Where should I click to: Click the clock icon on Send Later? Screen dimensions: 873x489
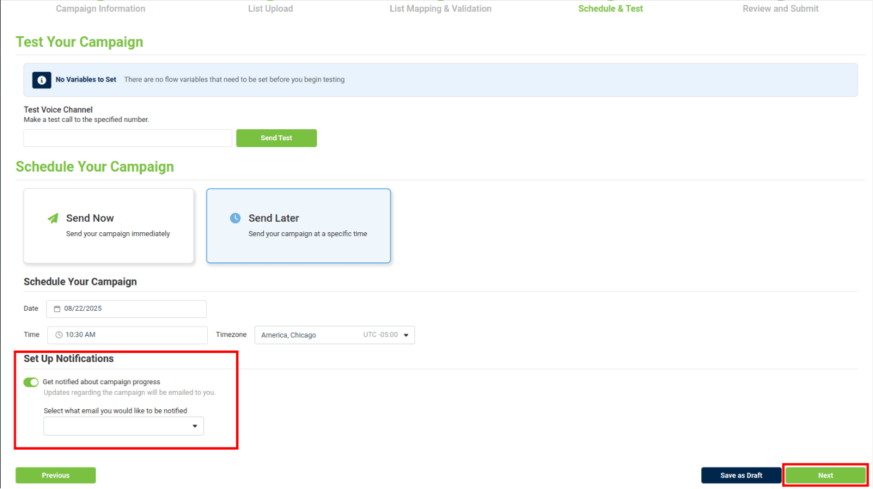coord(235,218)
